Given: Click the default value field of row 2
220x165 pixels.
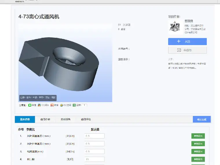Looking at the screenshot, I should tap(94, 144).
